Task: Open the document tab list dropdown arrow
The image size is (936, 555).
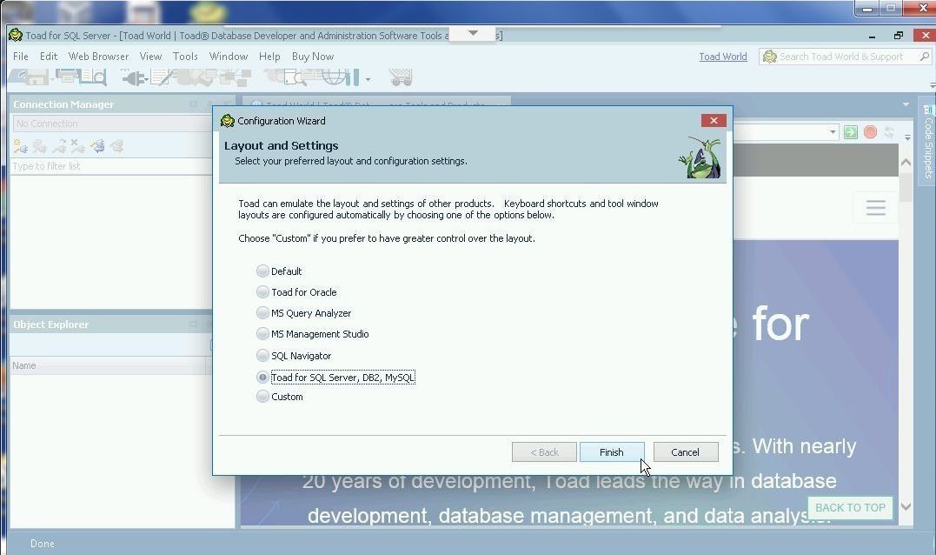Action: click(x=906, y=104)
